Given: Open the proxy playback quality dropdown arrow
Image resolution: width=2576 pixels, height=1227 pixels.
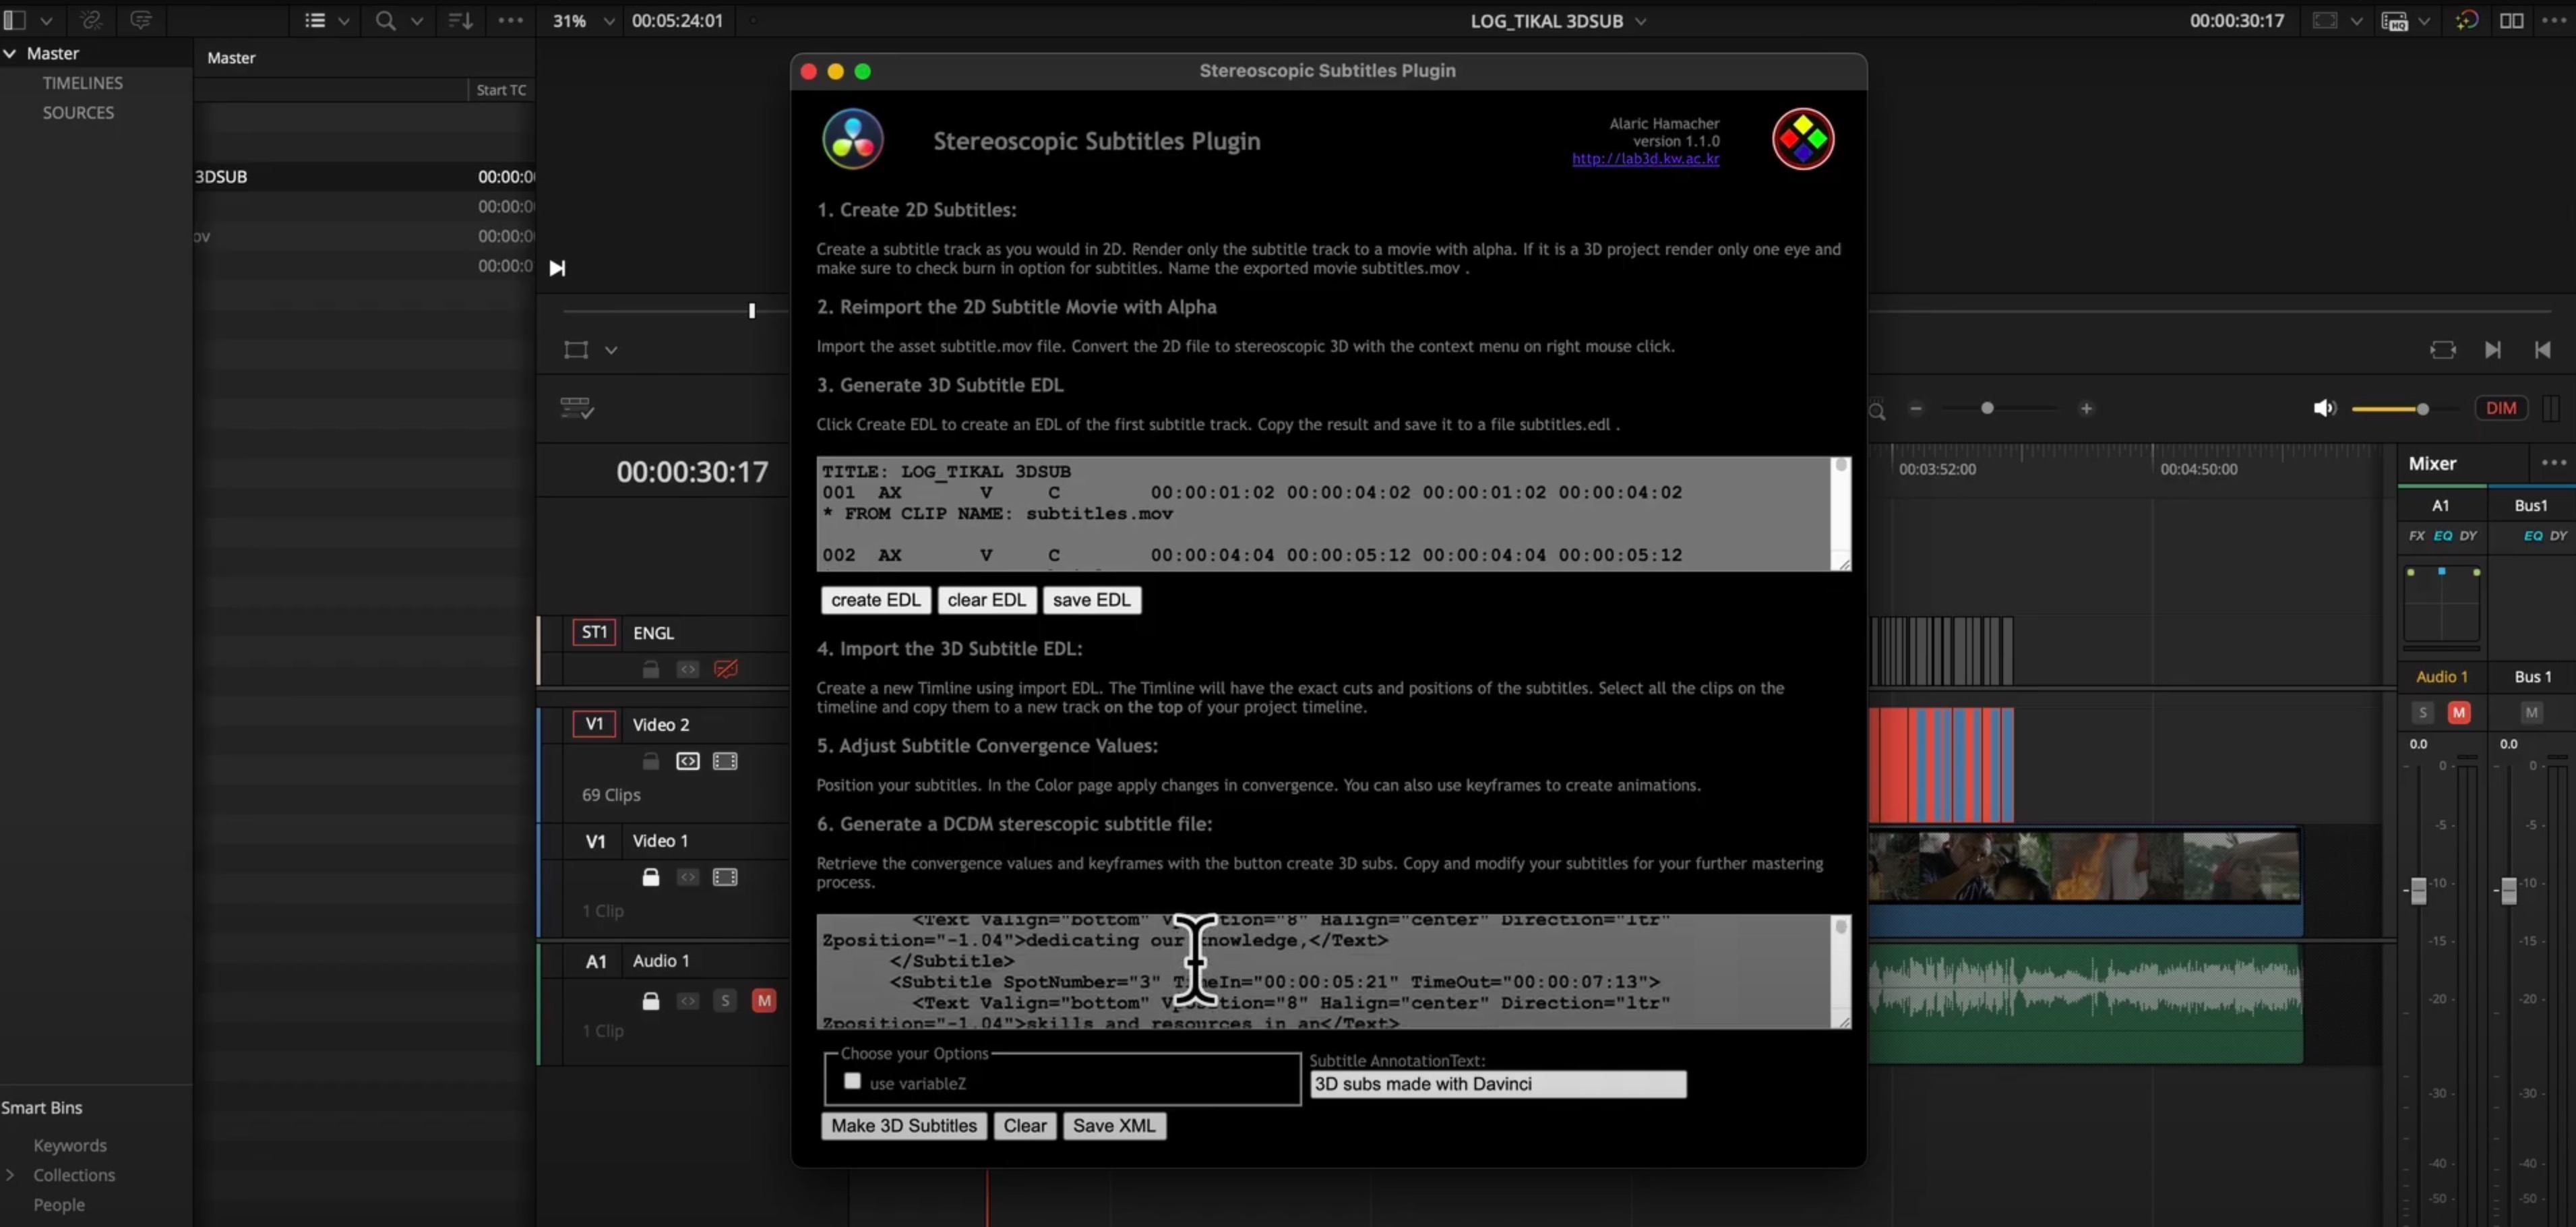Looking at the screenshot, I should 2424,21.
